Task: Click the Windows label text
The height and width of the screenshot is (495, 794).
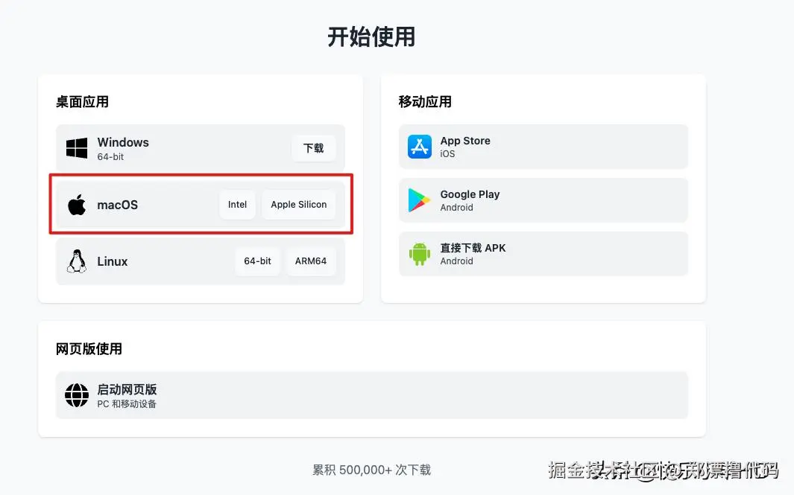Action: pos(123,142)
